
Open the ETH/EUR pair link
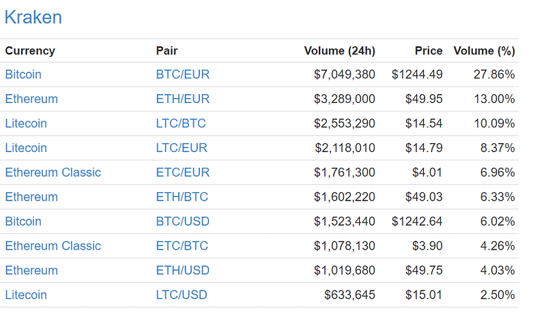182,99
